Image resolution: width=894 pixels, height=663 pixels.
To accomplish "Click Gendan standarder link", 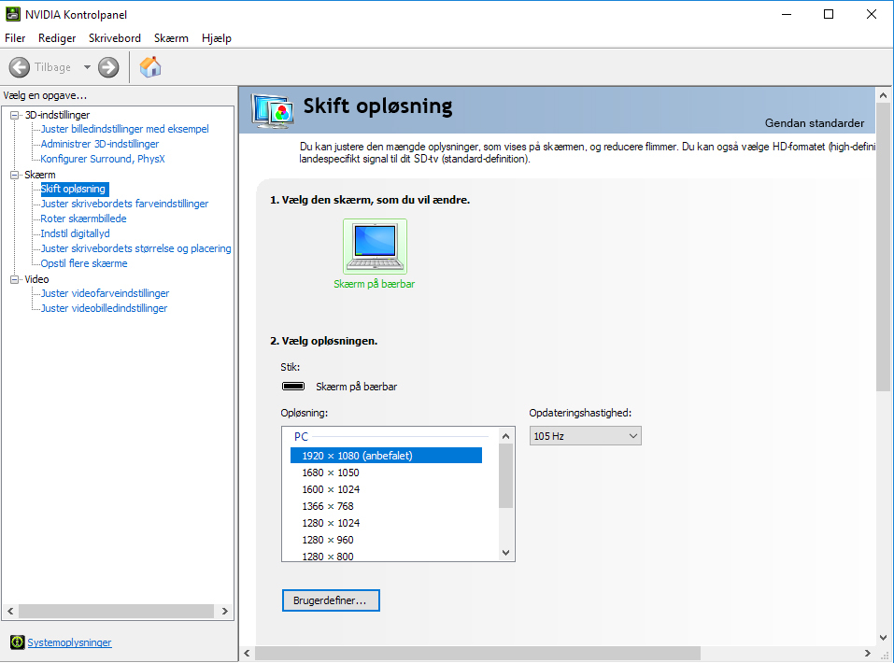I will point(815,122).
